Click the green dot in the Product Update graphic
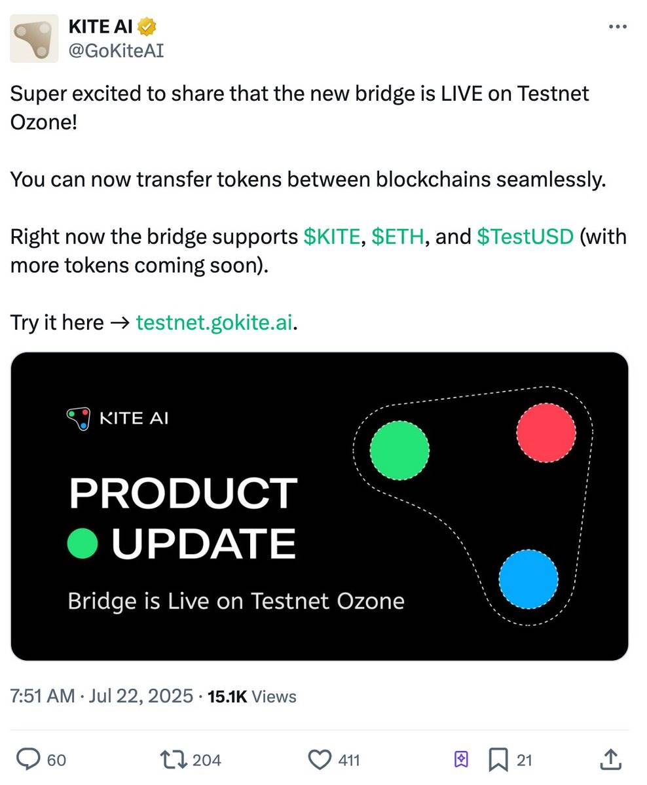The width and height of the screenshot is (647, 785). pyautogui.click(x=82, y=542)
